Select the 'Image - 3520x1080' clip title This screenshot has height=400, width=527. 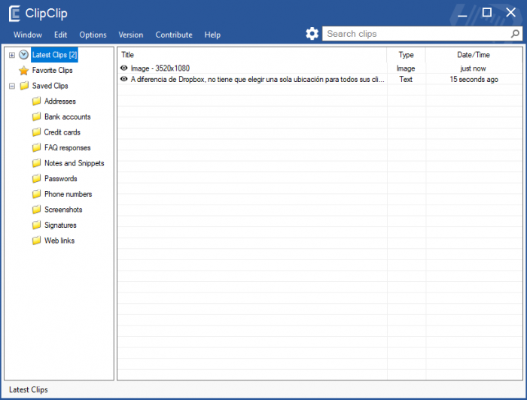point(160,68)
